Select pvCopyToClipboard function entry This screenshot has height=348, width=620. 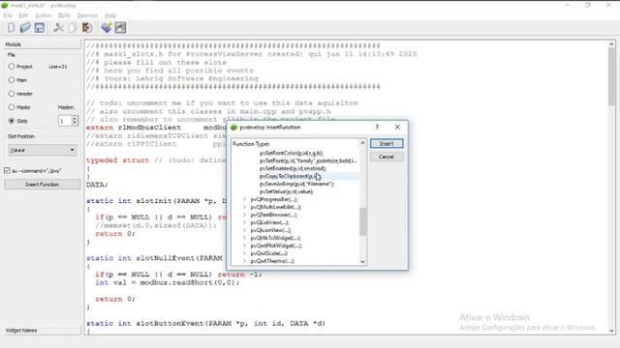click(291, 176)
